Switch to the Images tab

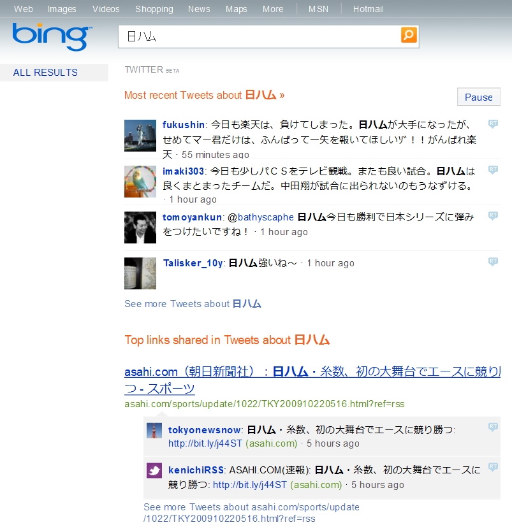tap(62, 9)
